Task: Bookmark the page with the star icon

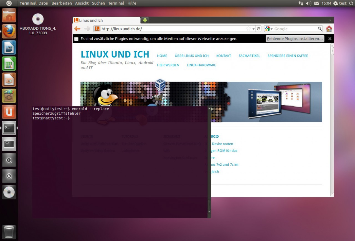Action: (248, 29)
